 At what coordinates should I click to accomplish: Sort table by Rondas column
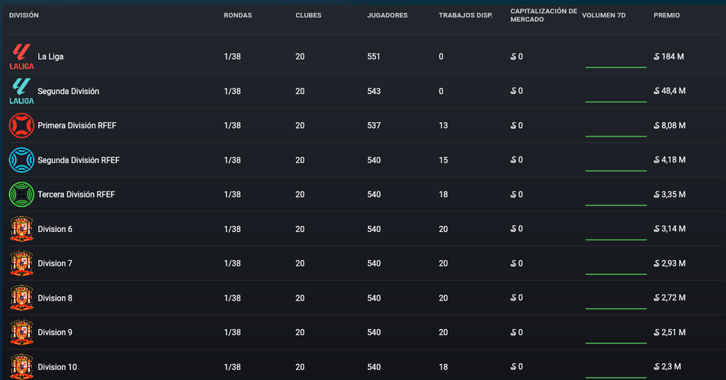238,15
